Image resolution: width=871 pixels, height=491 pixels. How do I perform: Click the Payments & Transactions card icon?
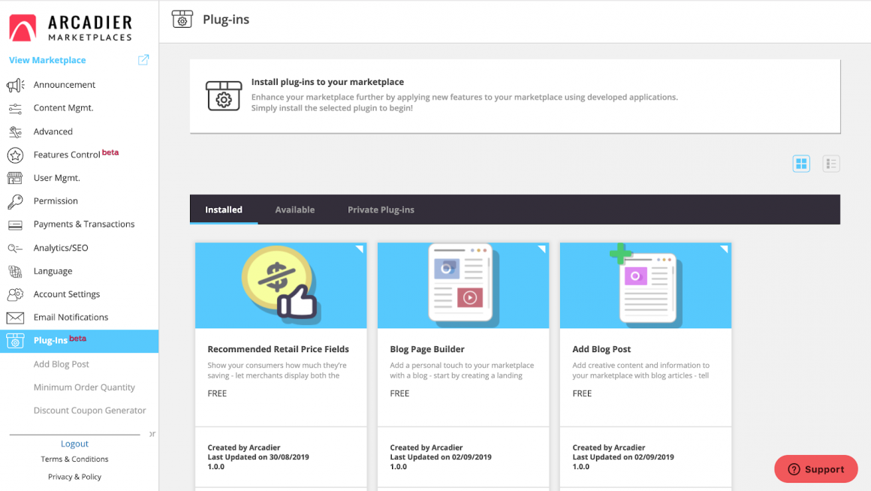tap(15, 224)
